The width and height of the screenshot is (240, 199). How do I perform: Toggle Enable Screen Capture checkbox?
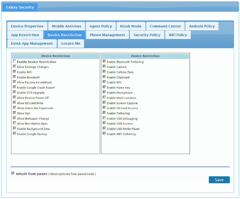tap(104, 102)
